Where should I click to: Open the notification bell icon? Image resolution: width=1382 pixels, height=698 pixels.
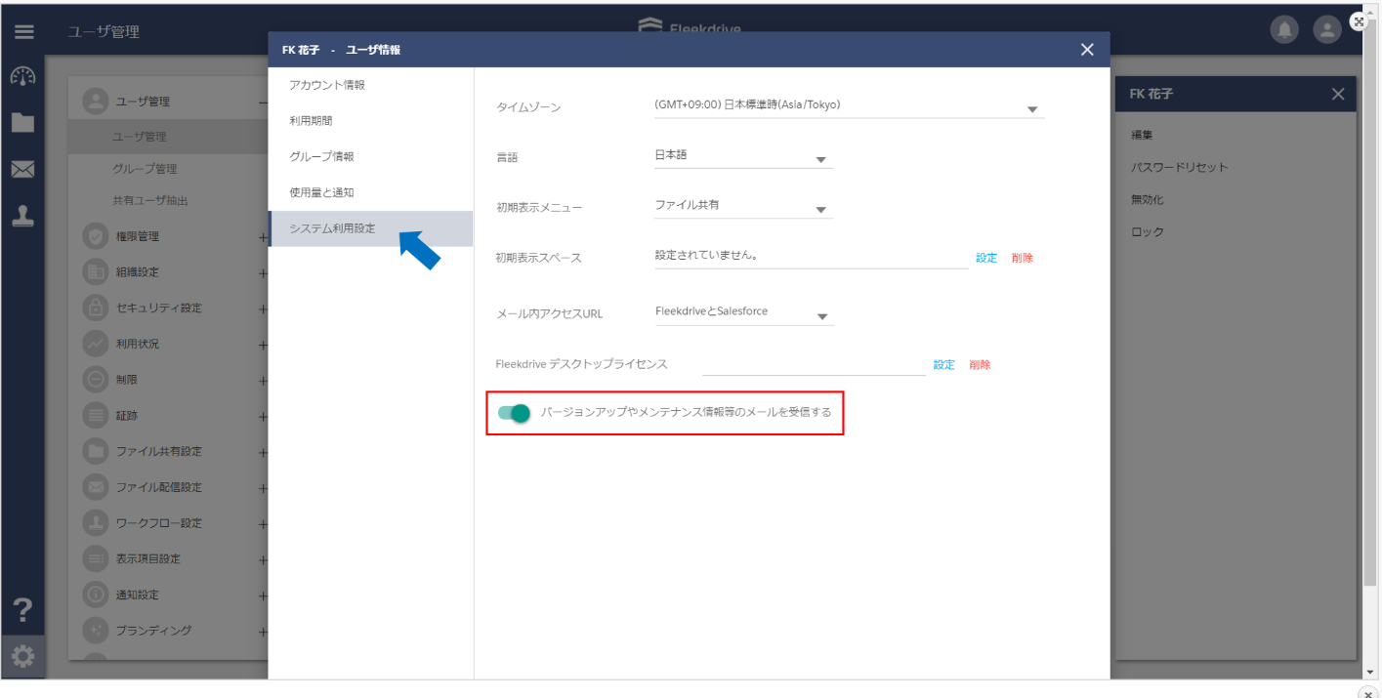tap(1284, 30)
